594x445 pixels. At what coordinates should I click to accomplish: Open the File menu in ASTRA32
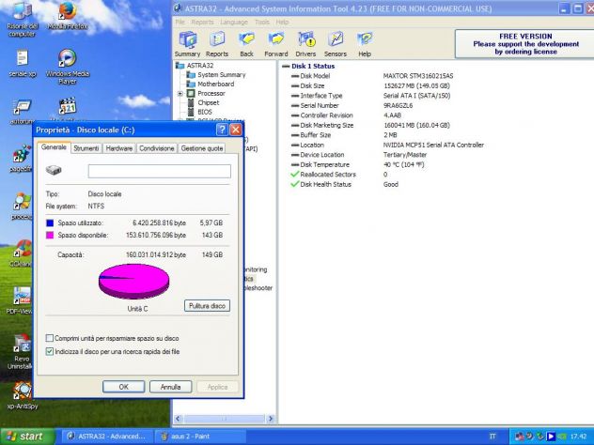coord(180,22)
